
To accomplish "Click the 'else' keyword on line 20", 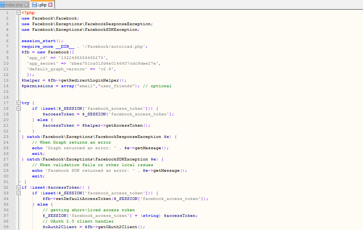I will pyautogui.click(x=43, y=120).
